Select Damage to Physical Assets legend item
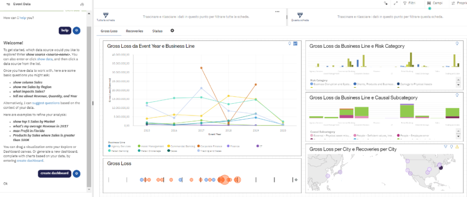 point(415,84)
